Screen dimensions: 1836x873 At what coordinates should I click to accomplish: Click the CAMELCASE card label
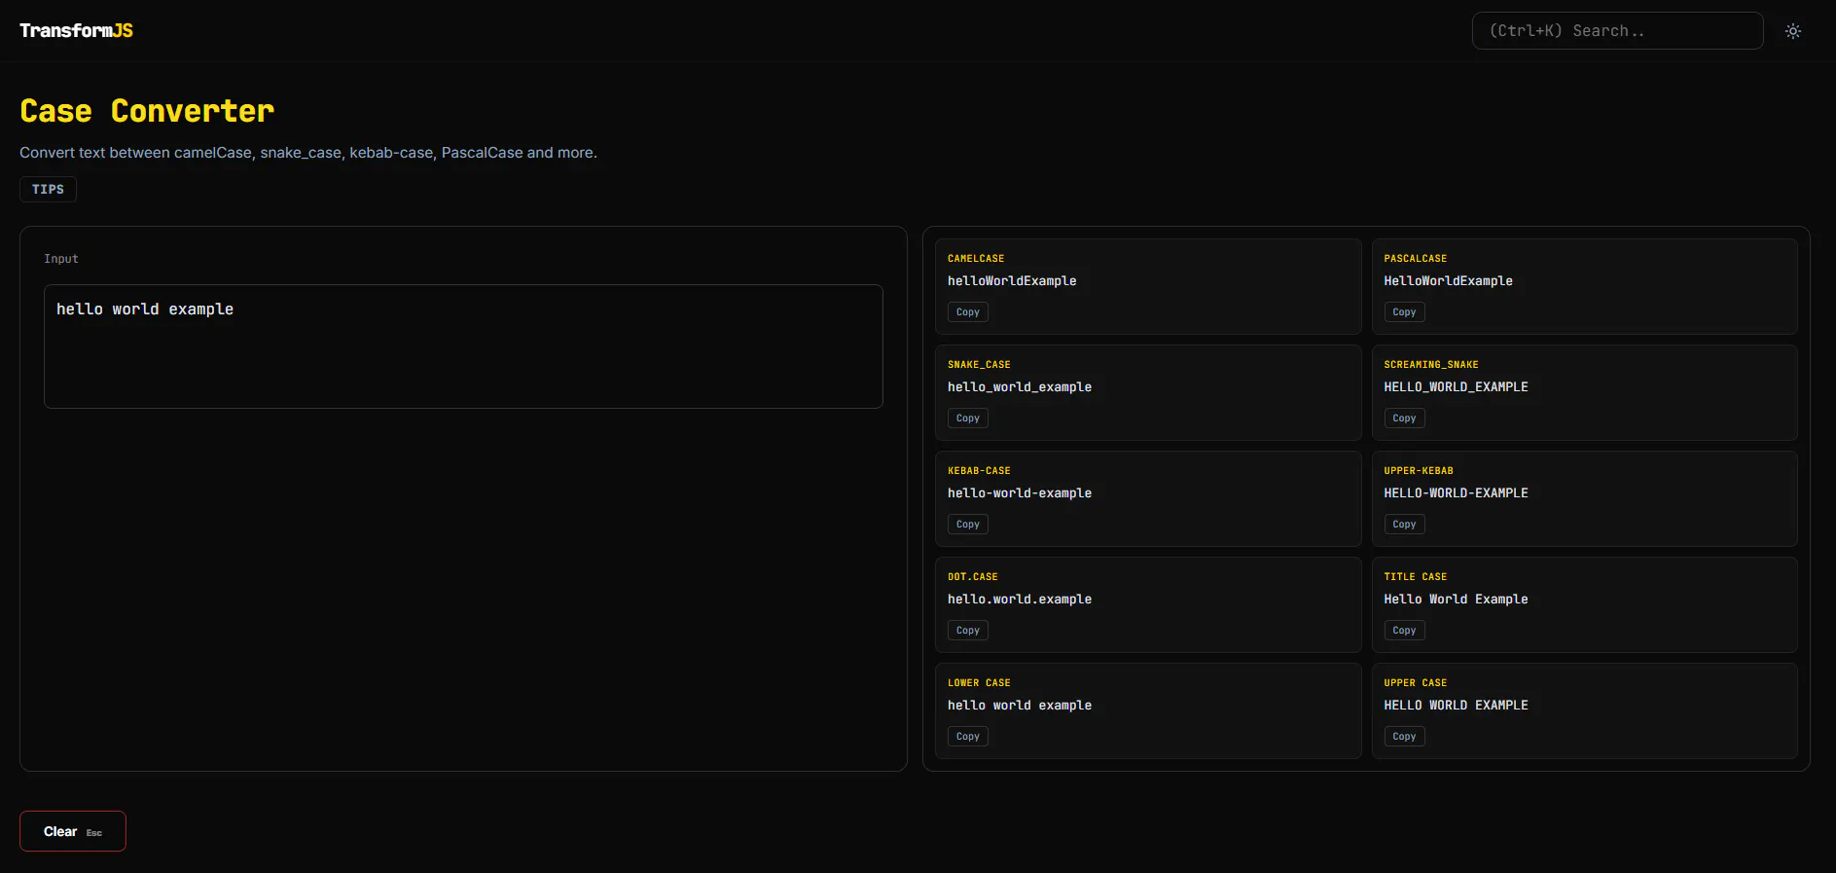pyautogui.click(x=976, y=259)
